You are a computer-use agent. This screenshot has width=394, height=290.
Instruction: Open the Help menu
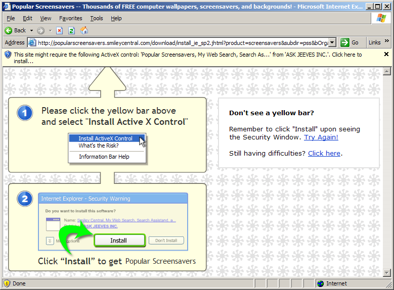click(x=116, y=18)
